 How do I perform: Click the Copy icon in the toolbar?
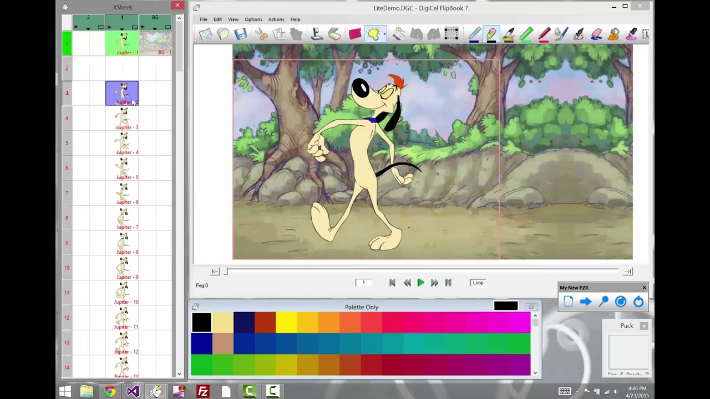pyautogui.click(x=278, y=34)
